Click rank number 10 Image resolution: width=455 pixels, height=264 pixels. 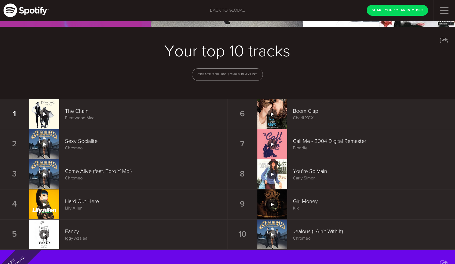(x=242, y=234)
